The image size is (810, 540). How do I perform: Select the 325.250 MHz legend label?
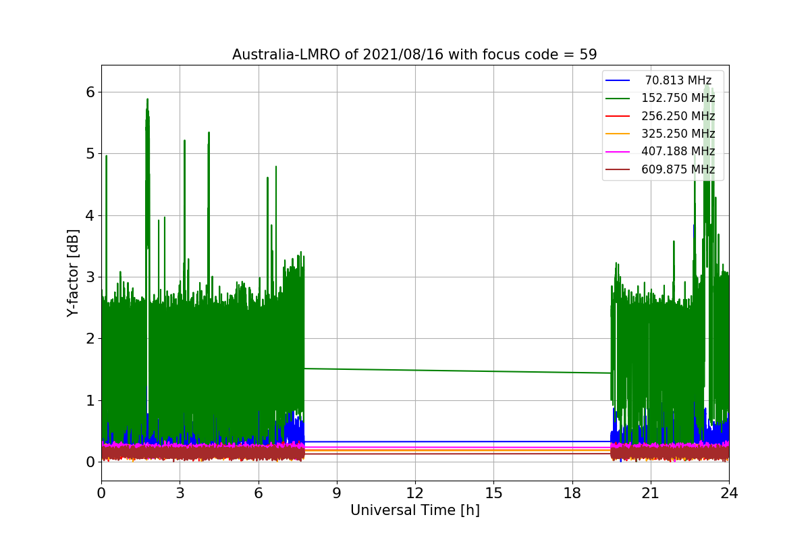[x=678, y=134]
